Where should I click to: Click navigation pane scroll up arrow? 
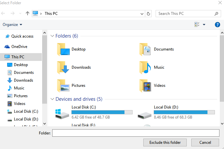coord(44,33)
